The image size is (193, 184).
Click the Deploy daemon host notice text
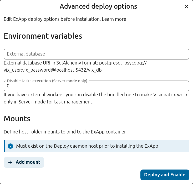87,146
